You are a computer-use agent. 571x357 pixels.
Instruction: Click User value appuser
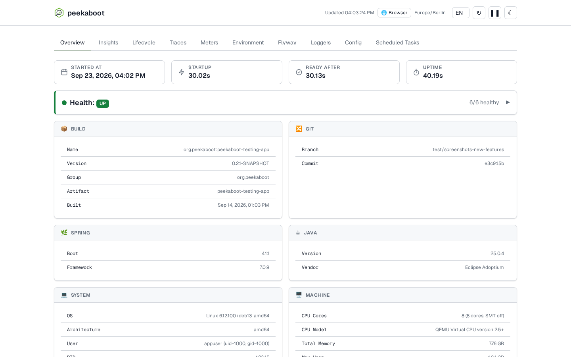(237, 344)
